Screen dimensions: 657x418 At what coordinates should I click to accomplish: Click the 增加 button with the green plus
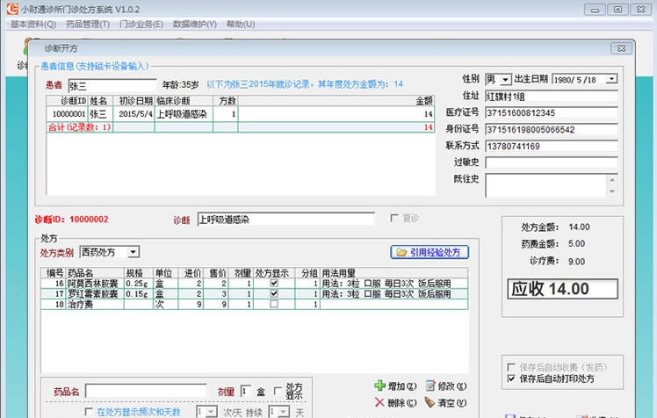tap(395, 386)
